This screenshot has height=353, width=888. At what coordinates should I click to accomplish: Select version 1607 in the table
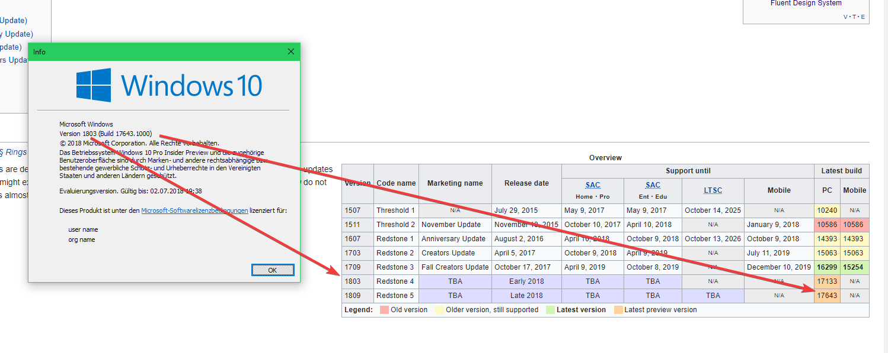(x=357, y=239)
